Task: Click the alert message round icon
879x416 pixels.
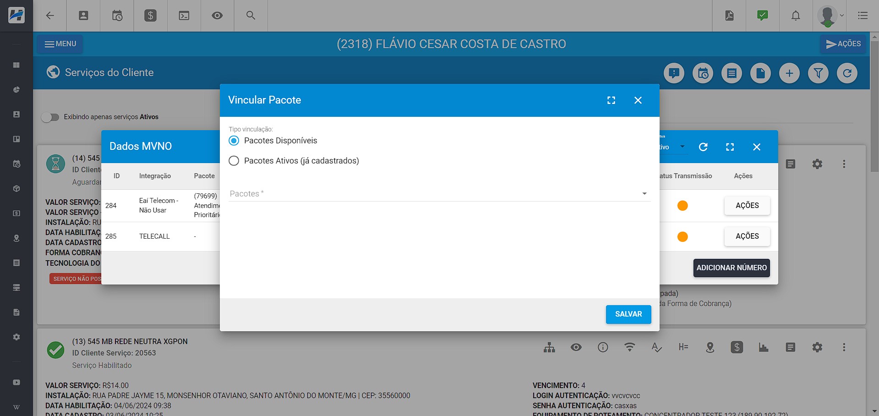Action: tap(674, 73)
